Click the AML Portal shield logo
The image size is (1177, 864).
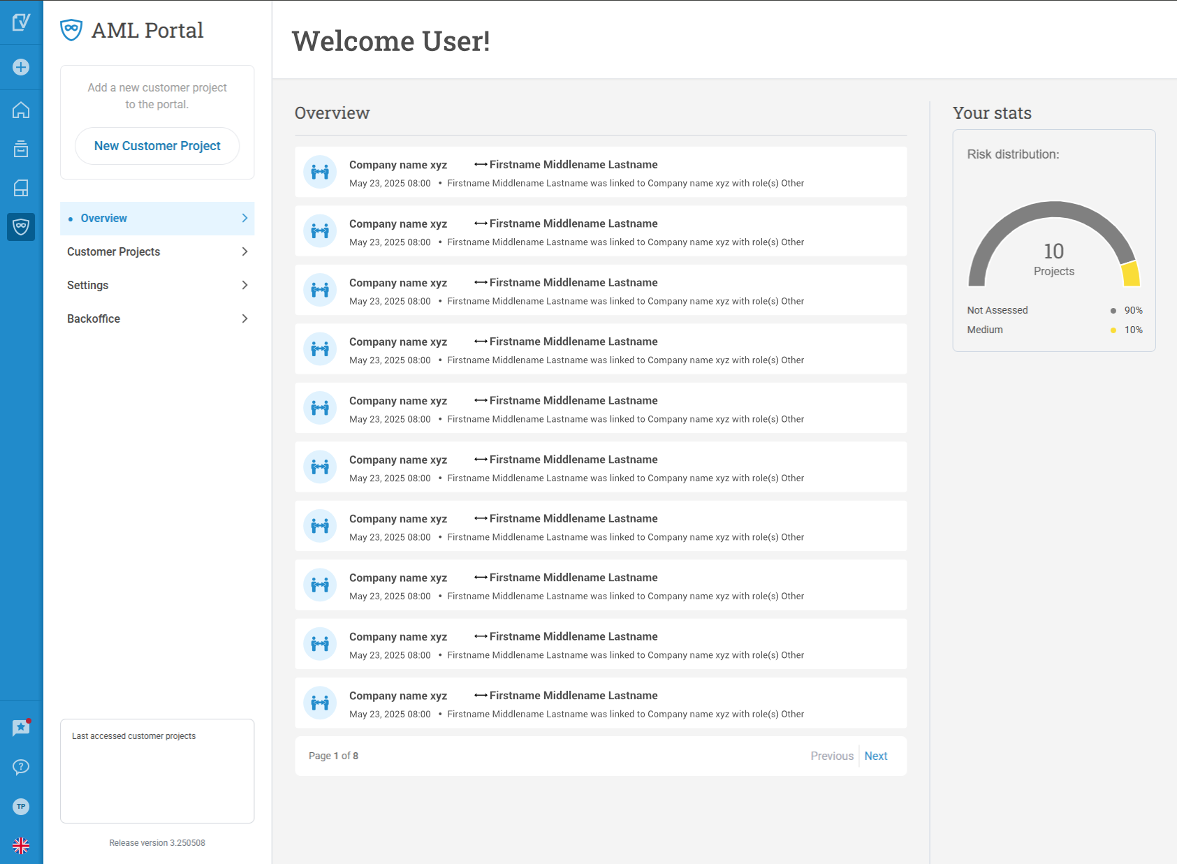(x=71, y=30)
